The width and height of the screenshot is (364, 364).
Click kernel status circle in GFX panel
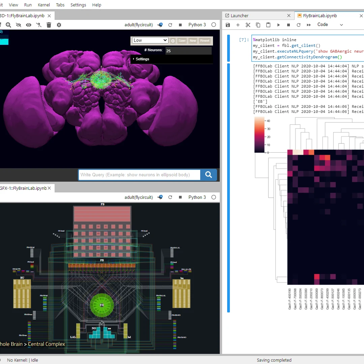[x=214, y=197]
